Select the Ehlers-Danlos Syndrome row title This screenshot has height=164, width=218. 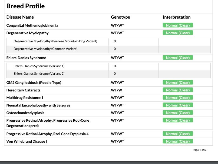point(26,58)
